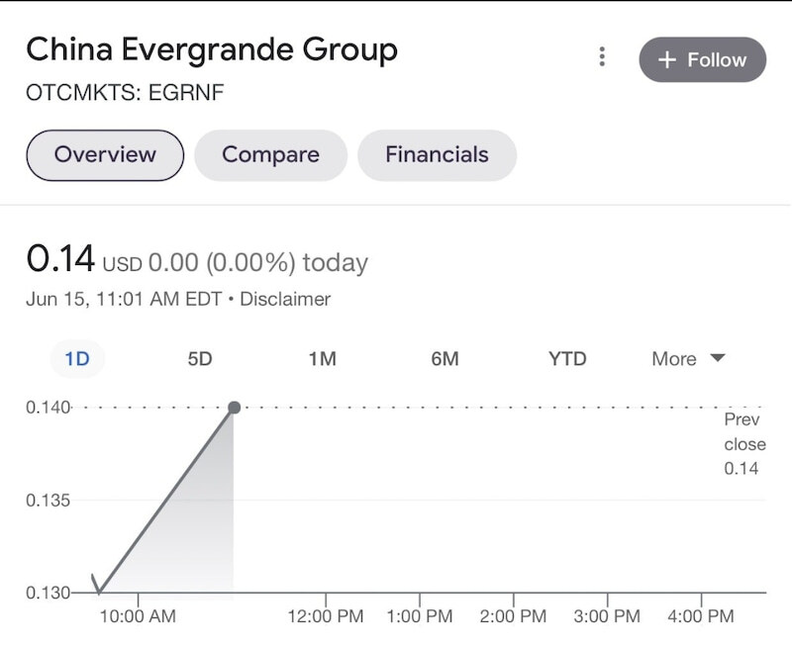Click the 12:00 PM position on chart axis
This screenshot has width=792, height=648.
(326, 616)
